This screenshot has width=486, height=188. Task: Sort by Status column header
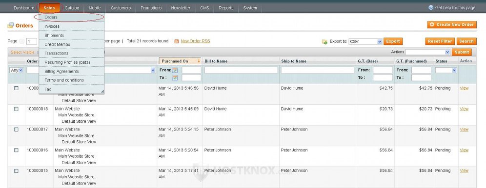tap(442, 61)
